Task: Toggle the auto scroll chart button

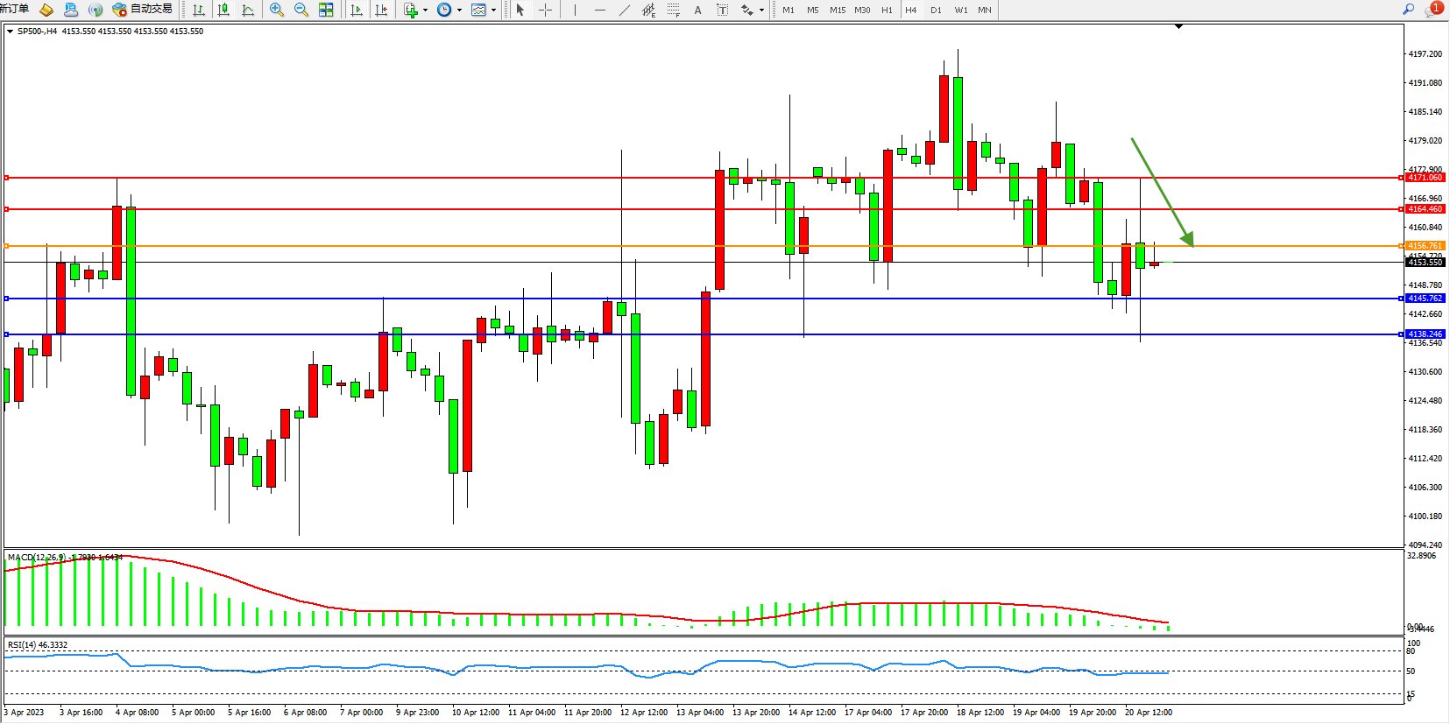Action: (357, 10)
